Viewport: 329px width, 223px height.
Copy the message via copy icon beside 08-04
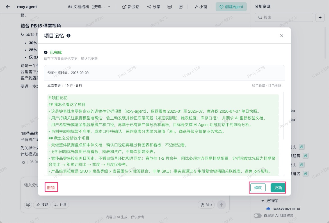[23, 162]
